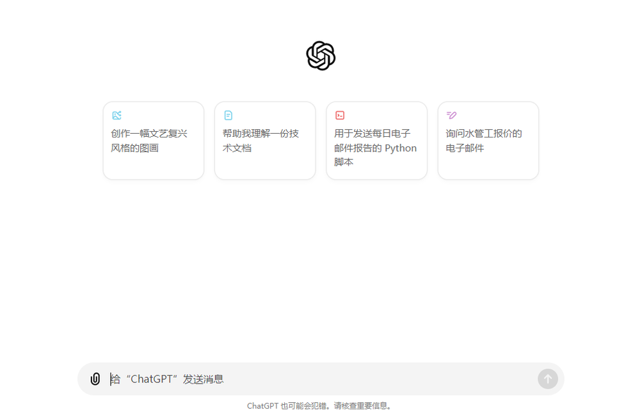Screen dimensions: 640x415
Task: Click the document icon on the technical doc card
Action: [228, 115]
